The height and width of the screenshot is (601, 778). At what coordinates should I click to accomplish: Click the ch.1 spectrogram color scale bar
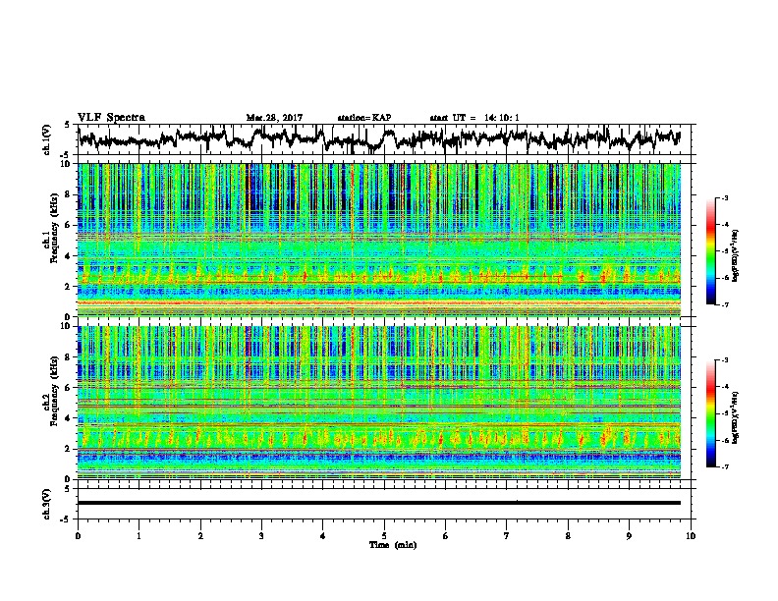tap(711, 251)
